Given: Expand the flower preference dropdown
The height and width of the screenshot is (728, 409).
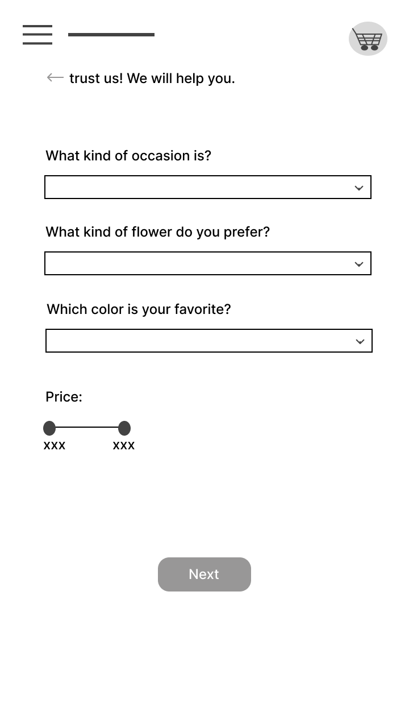Looking at the screenshot, I should point(208,263).
